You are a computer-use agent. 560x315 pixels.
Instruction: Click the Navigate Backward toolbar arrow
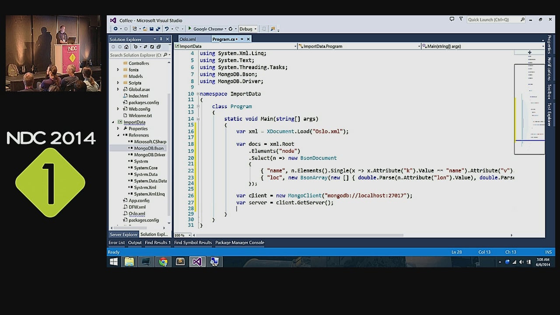(115, 29)
